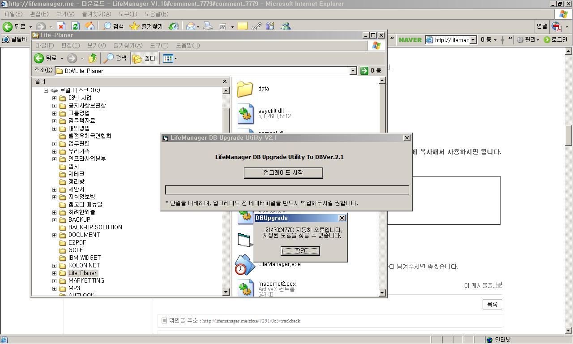Click the 목록 button on the web page
The width and height of the screenshot is (573, 344).
click(492, 305)
